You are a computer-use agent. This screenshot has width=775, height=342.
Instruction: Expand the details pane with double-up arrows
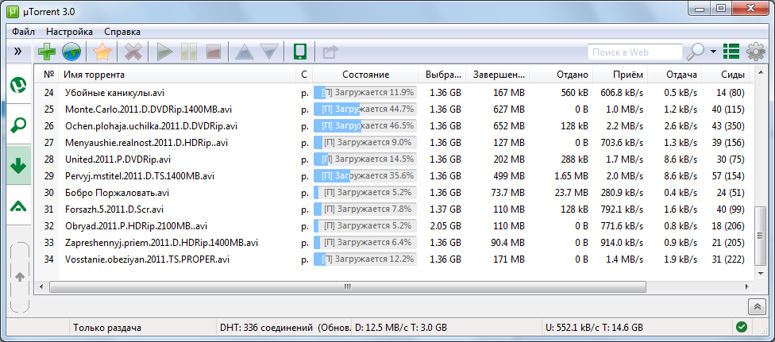click(757, 305)
